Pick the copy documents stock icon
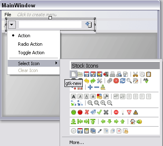Screen dimensions: 163x146 click(x=142, y=74)
